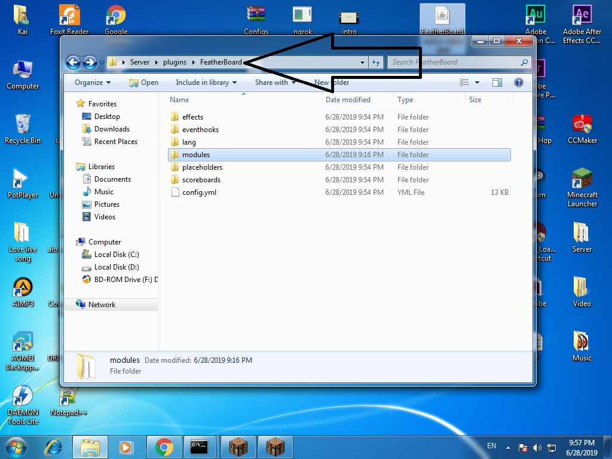This screenshot has width=612, height=459.
Task: Open the Minecraft Launcher desktop icon
Action: (x=582, y=187)
